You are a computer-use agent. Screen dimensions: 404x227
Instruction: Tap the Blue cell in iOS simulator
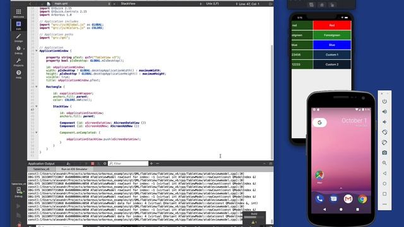(332, 45)
